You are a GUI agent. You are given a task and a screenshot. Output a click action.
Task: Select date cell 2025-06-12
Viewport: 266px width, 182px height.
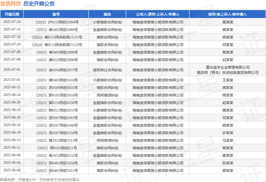[12, 147]
